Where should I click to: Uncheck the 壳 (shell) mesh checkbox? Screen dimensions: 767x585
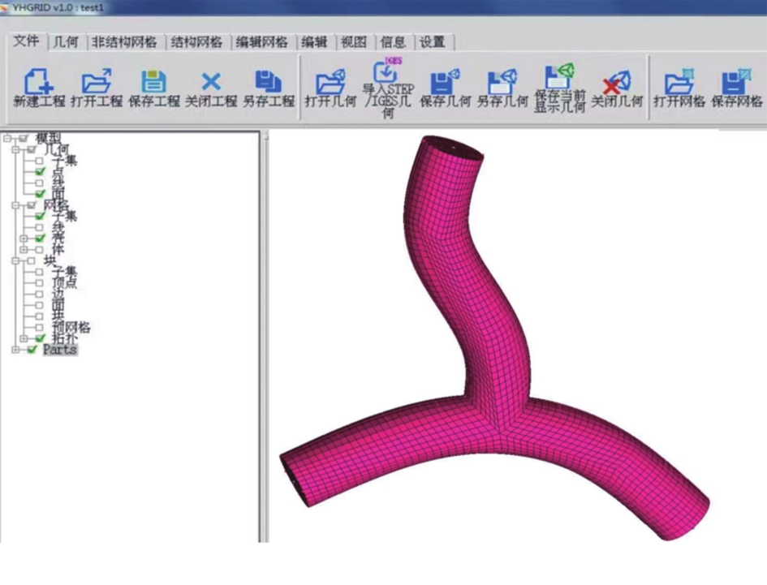(39, 239)
